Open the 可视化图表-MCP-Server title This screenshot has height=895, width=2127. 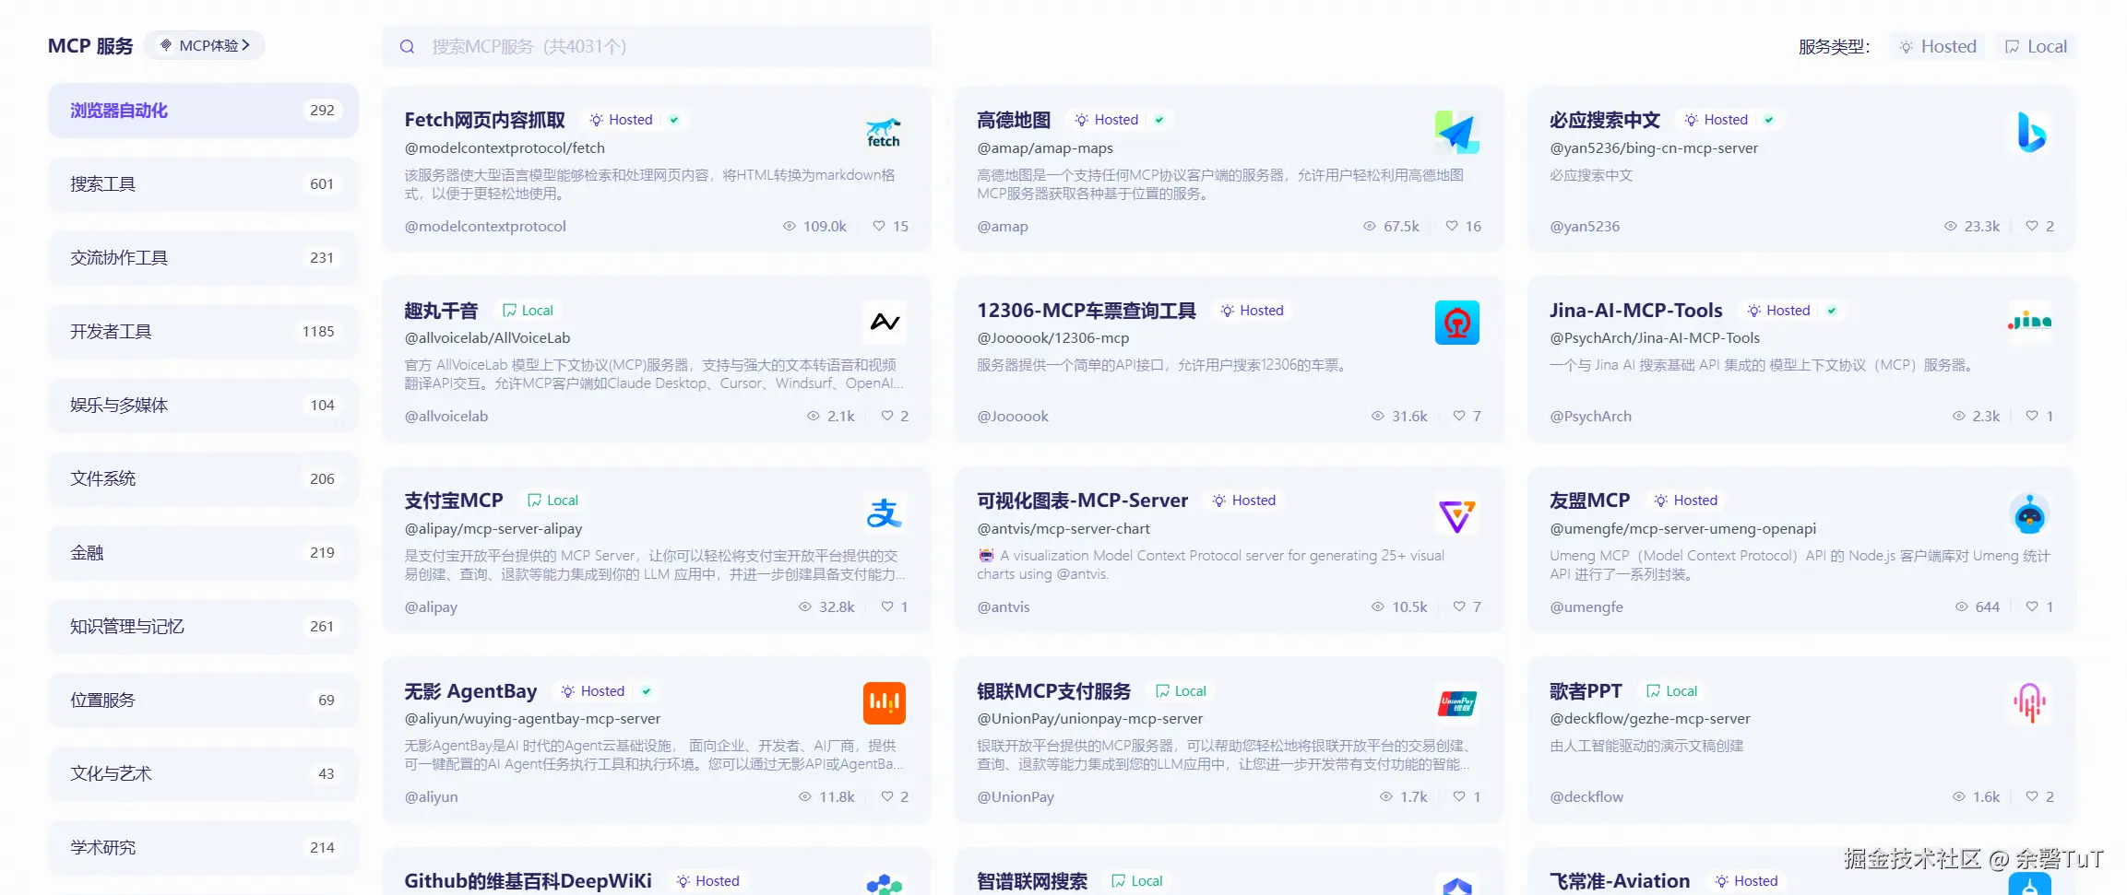pyautogui.click(x=1083, y=500)
